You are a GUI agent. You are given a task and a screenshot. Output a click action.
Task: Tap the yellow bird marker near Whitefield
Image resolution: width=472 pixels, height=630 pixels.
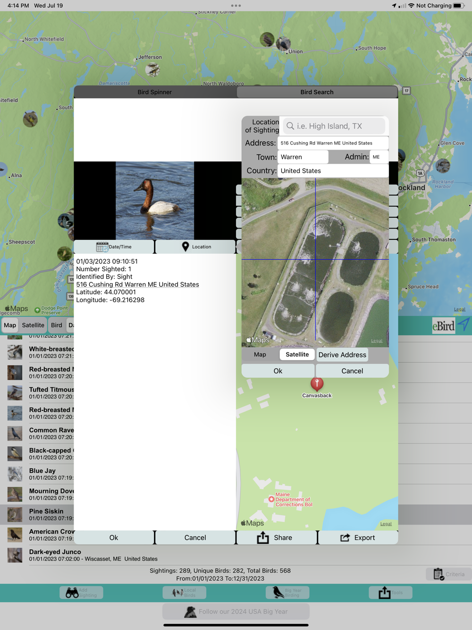[30, 119]
